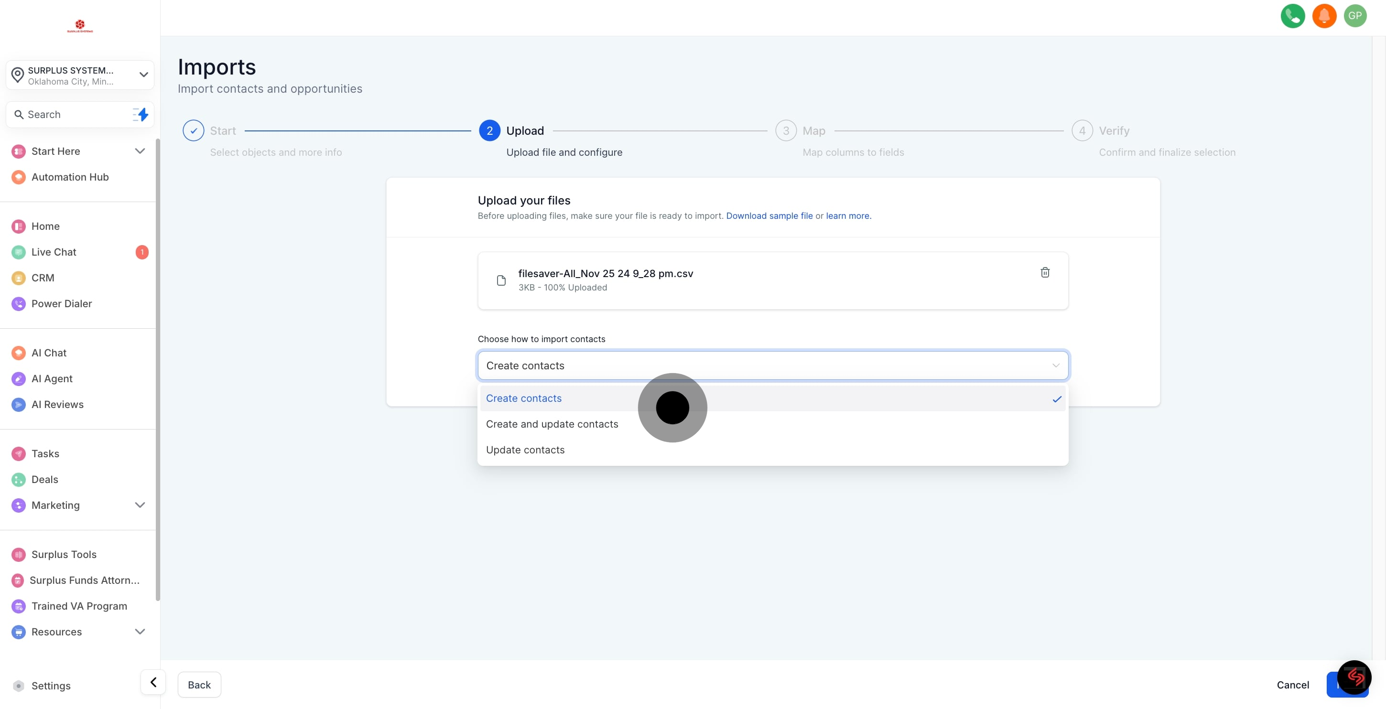Image resolution: width=1386 pixels, height=709 pixels.
Task: Open the Automation Hub section
Action: pos(69,176)
